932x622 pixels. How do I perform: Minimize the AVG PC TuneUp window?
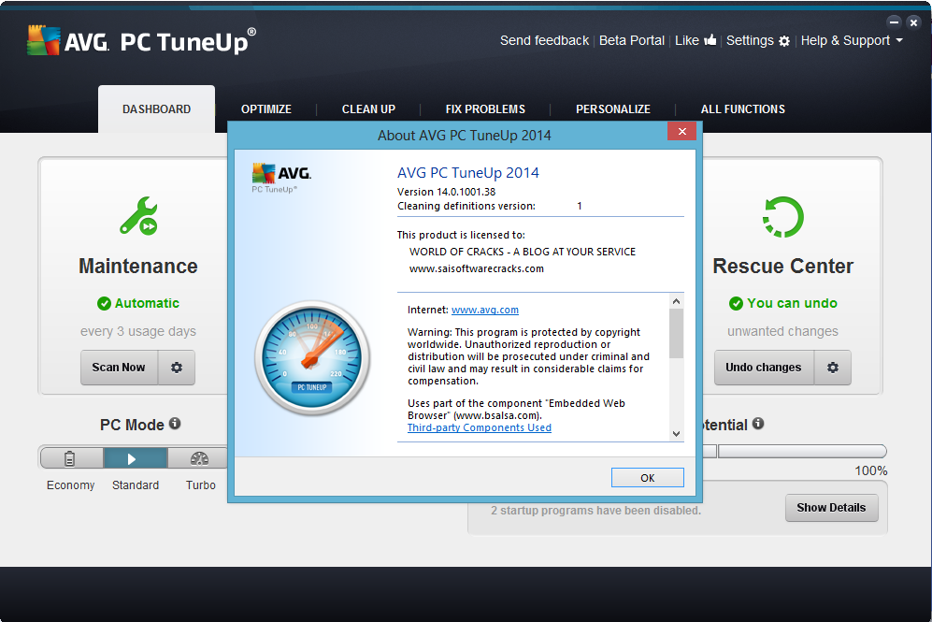(x=894, y=22)
